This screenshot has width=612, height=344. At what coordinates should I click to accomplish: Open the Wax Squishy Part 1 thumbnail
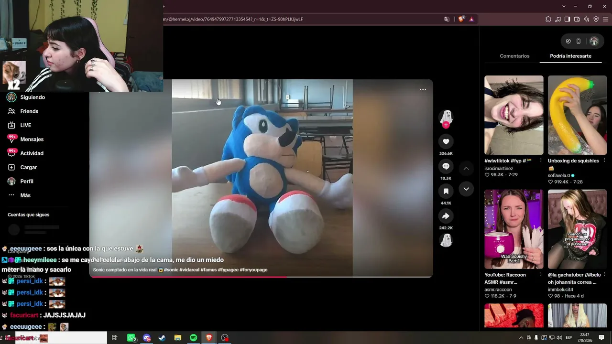pyautogui.click(x=514, y=229)
